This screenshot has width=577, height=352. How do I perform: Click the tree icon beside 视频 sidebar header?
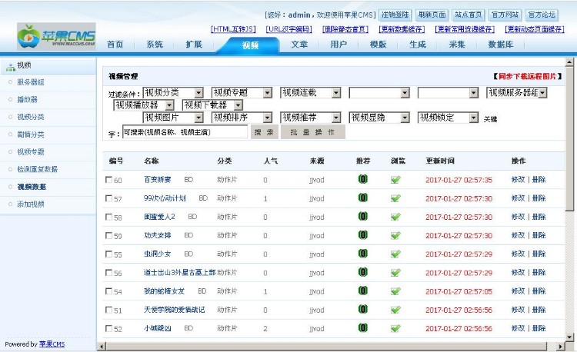click(10, 67)
